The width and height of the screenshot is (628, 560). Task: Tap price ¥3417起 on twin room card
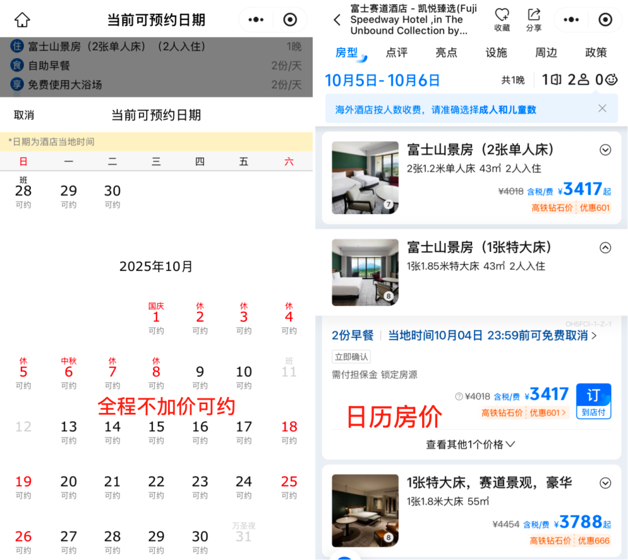click(x=584, y=189)
